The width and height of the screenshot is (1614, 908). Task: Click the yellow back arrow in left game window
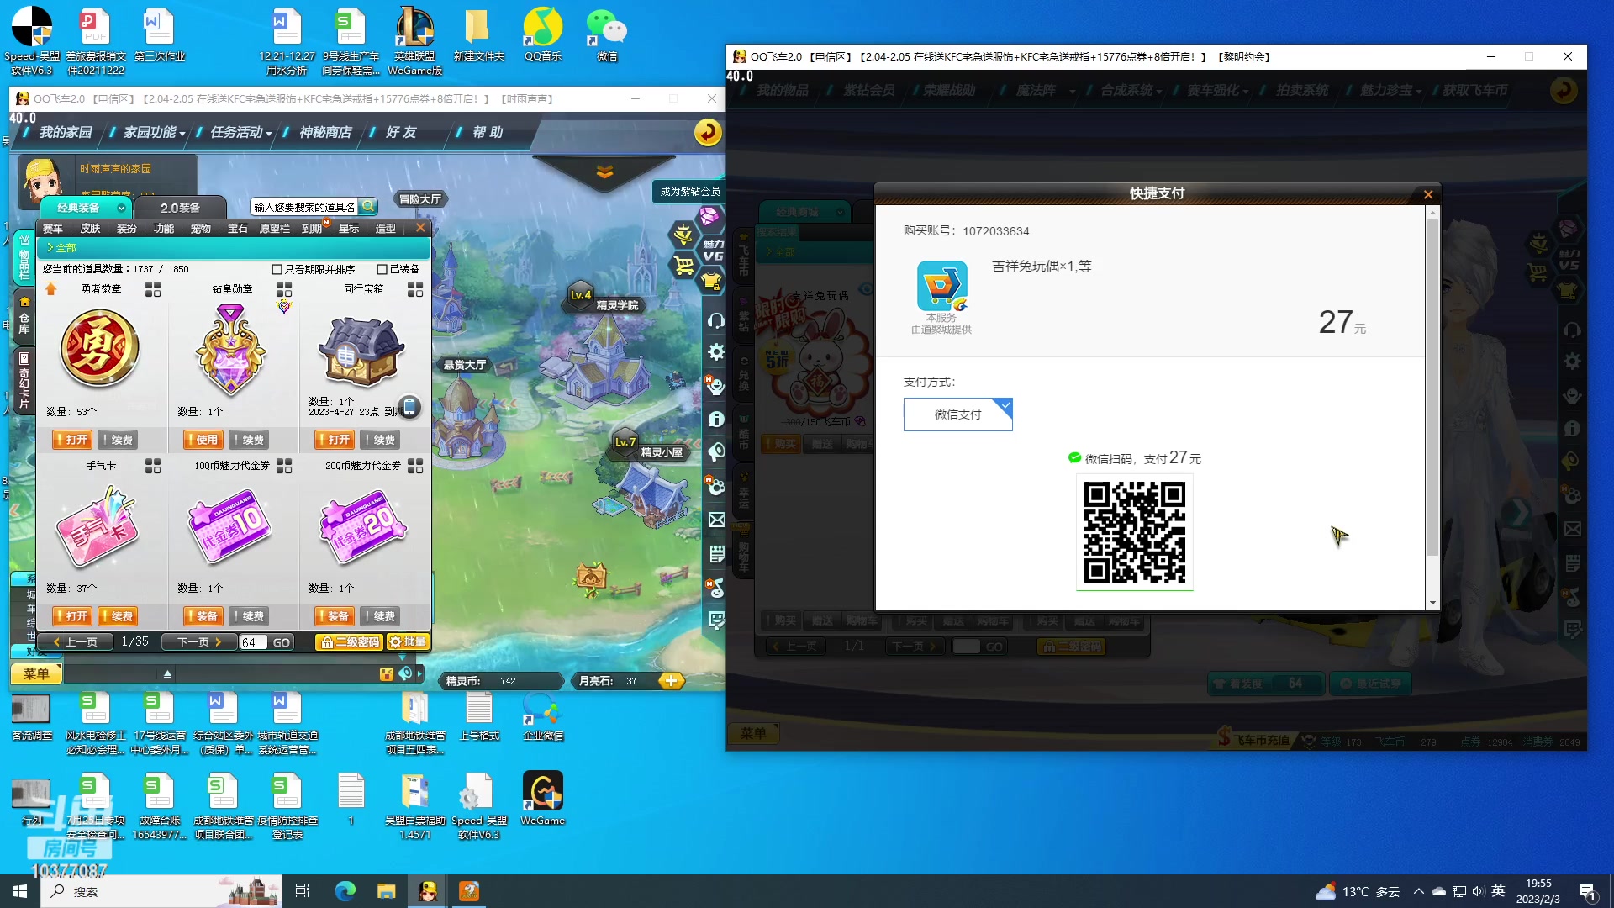click(x=708, y=132)
